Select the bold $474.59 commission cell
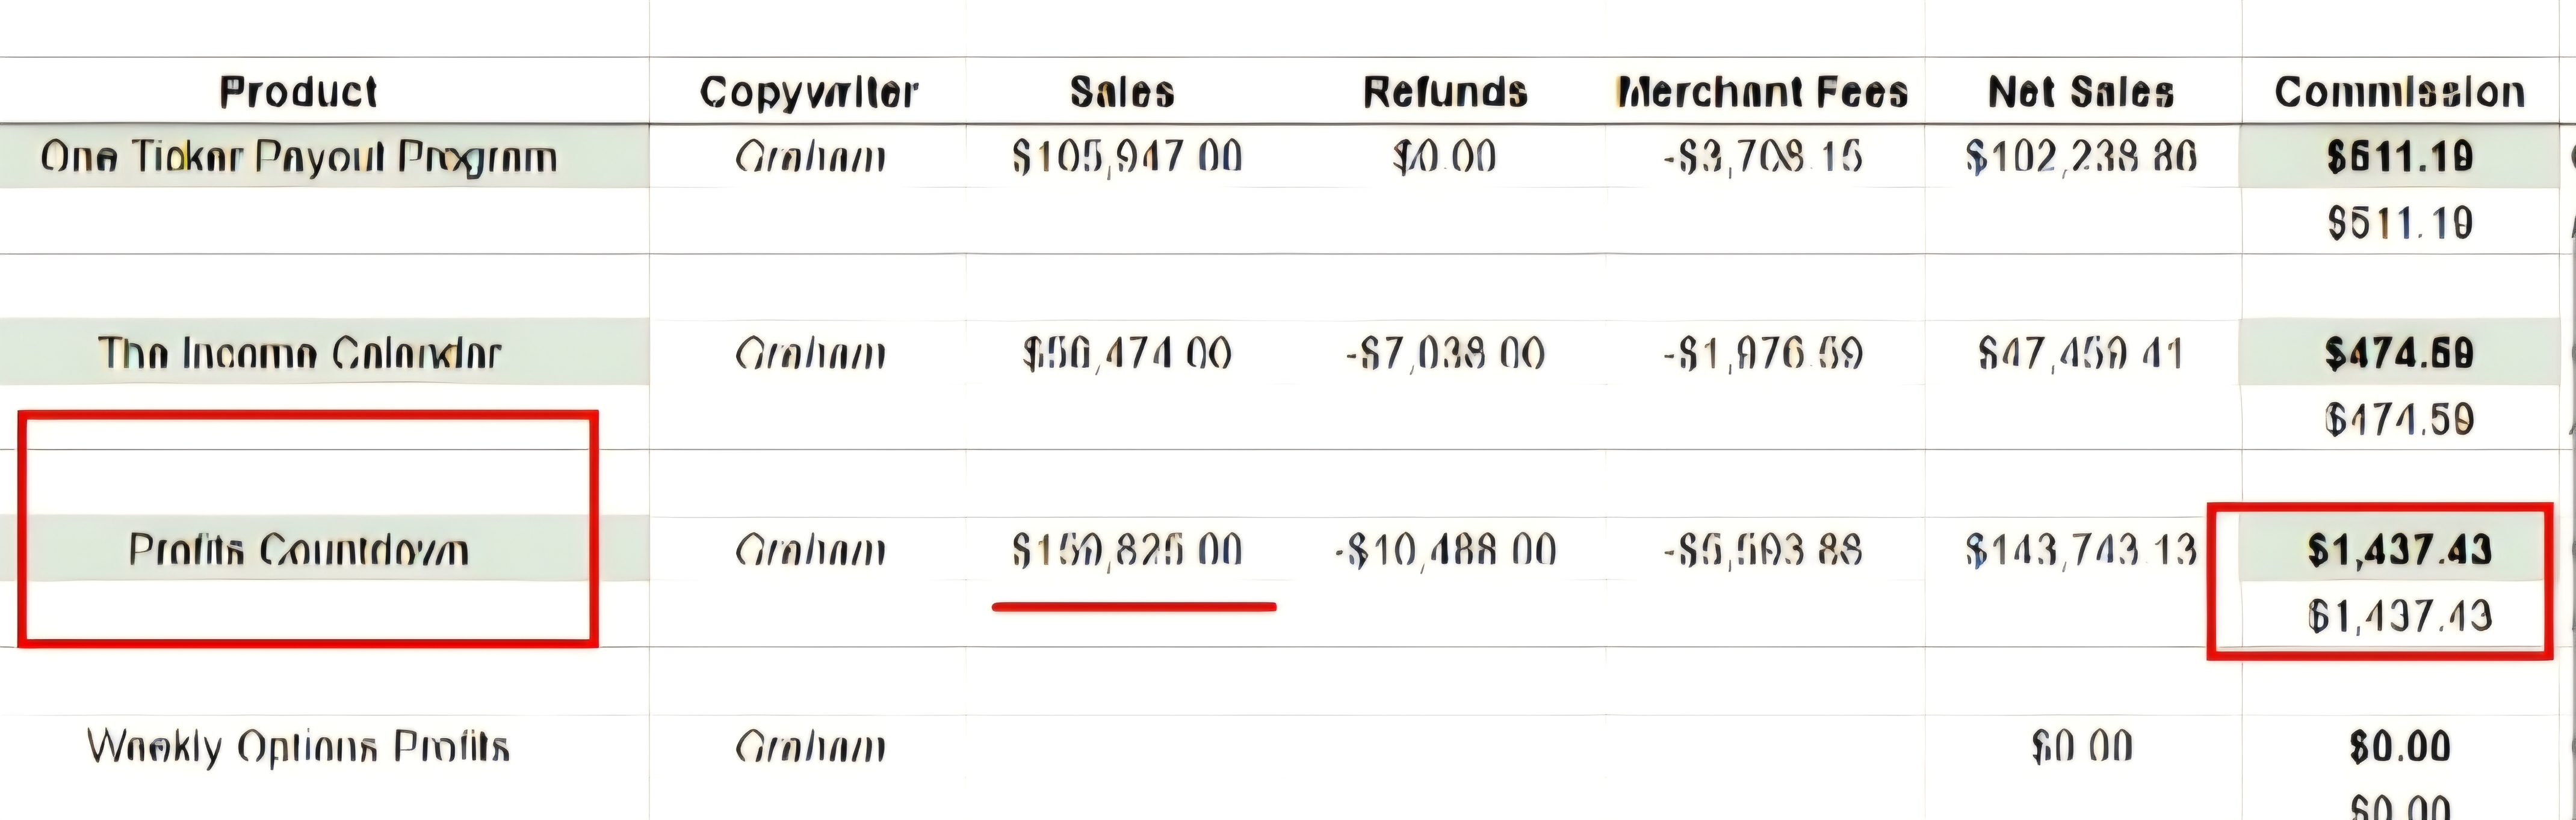 [2399, 353]
